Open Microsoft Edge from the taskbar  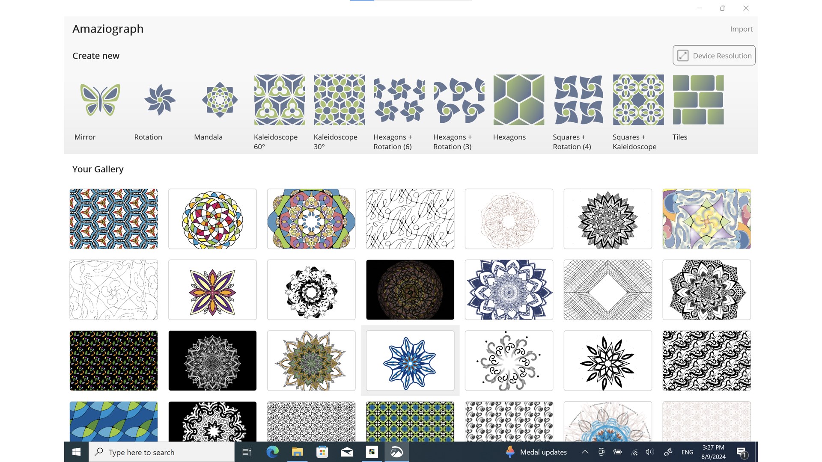(x=272, y=452)
